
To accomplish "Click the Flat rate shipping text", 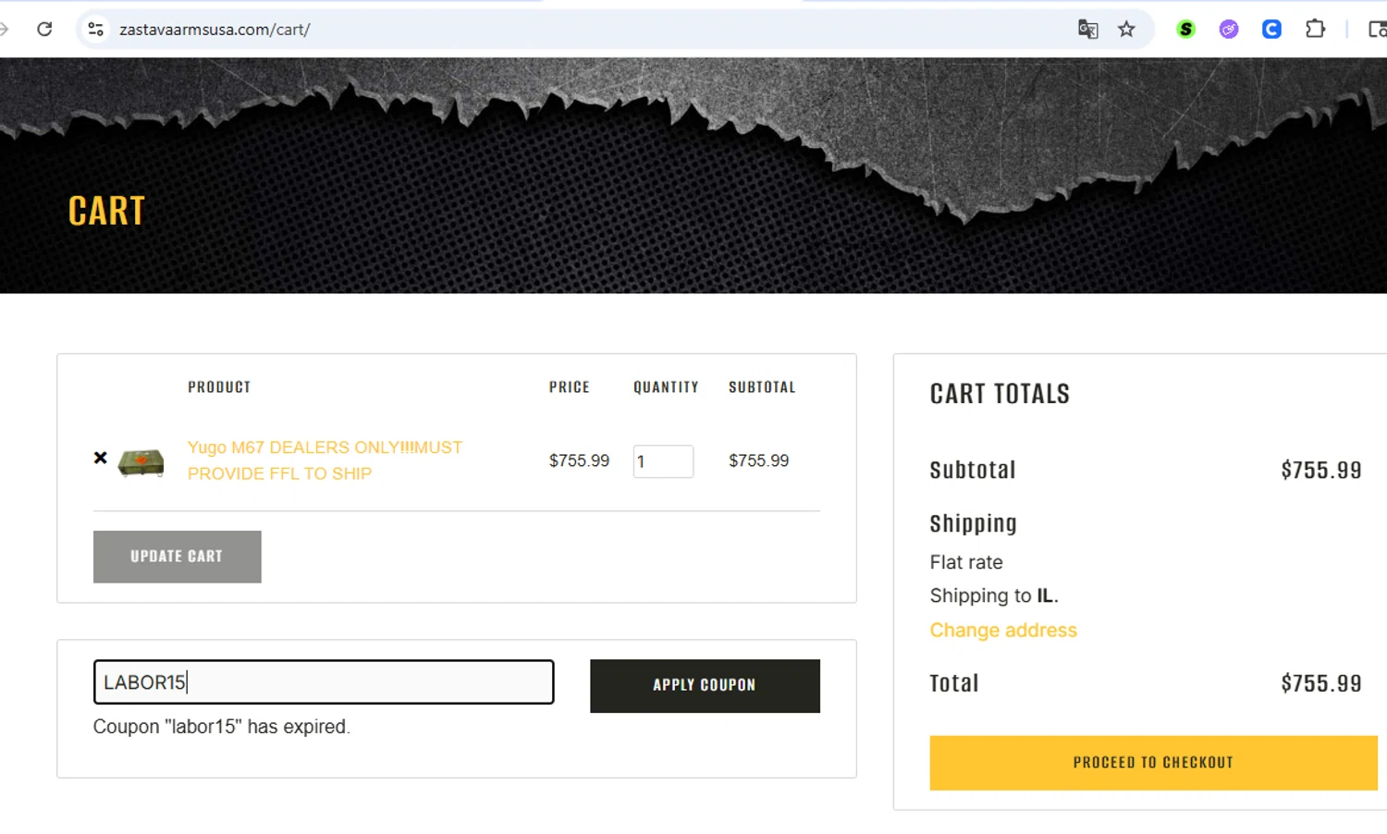I will [966, 562].
